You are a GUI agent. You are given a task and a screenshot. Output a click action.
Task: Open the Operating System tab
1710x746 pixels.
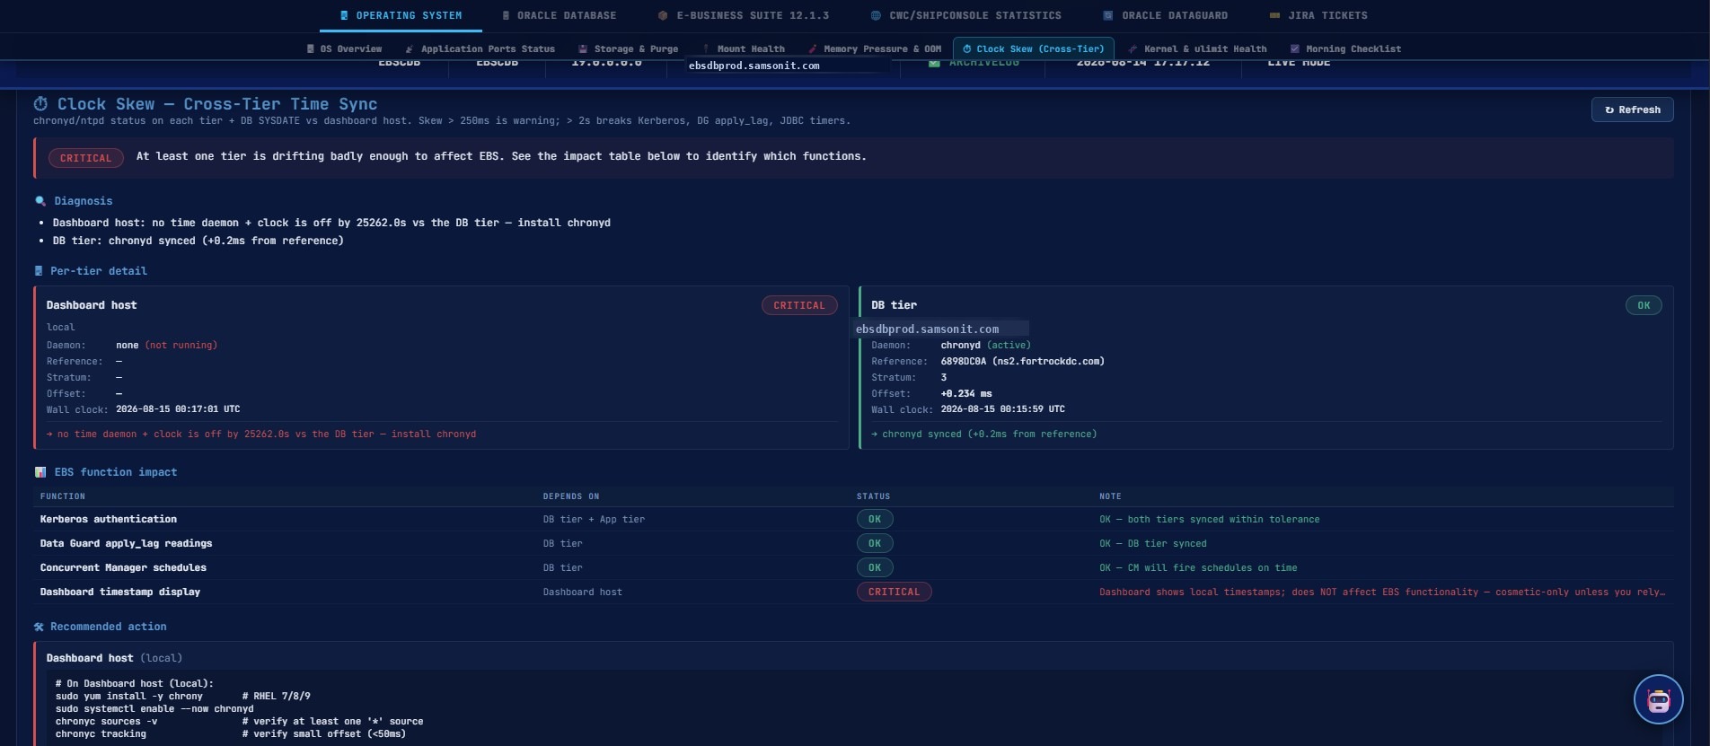coord(401,15)
